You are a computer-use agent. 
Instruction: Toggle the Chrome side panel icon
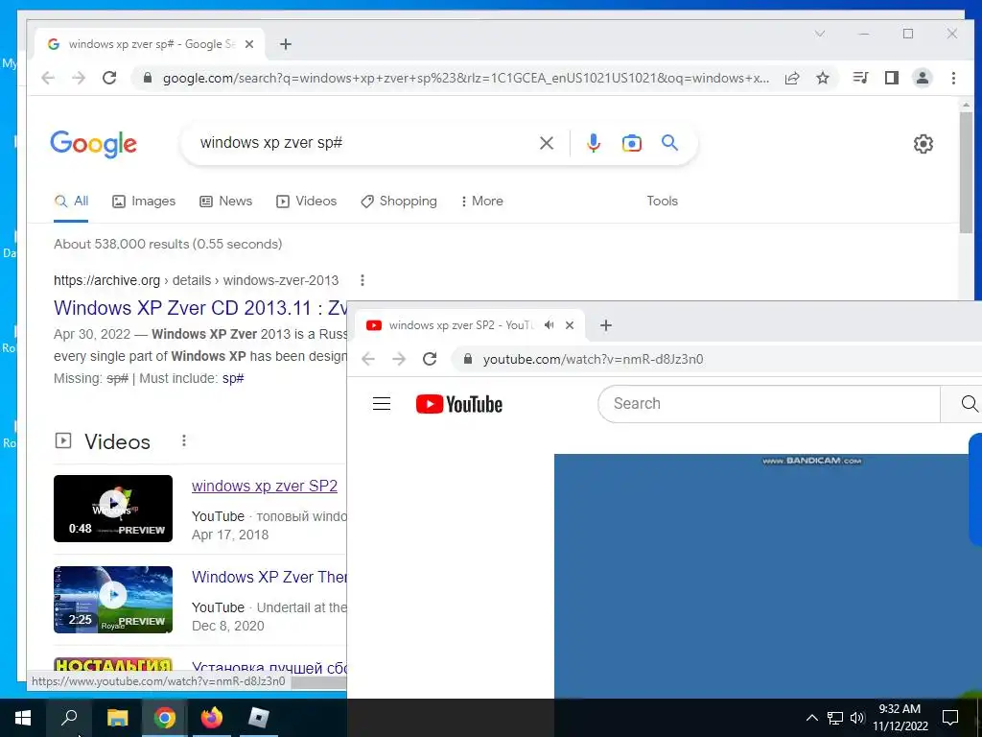tap(892, 78)
